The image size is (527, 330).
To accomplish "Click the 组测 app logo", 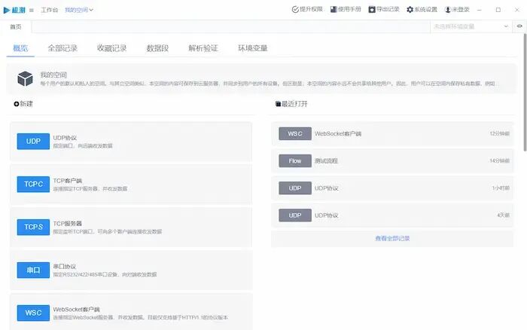I will pyautogui.click(x=14, y=10).
